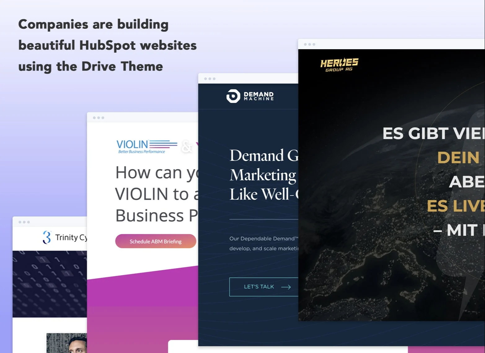This screenshot has width=485, height=353.
Task: Click 'Like Well-' line in Demand Machine window
Action: coord(264,194)
